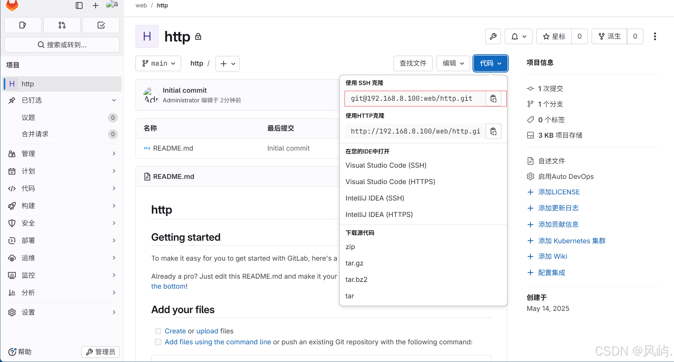Image resolution: width=674 pixels, height=362 pixels.
Task: Open the three-dot more actions menu
Action: click(655, 36)
